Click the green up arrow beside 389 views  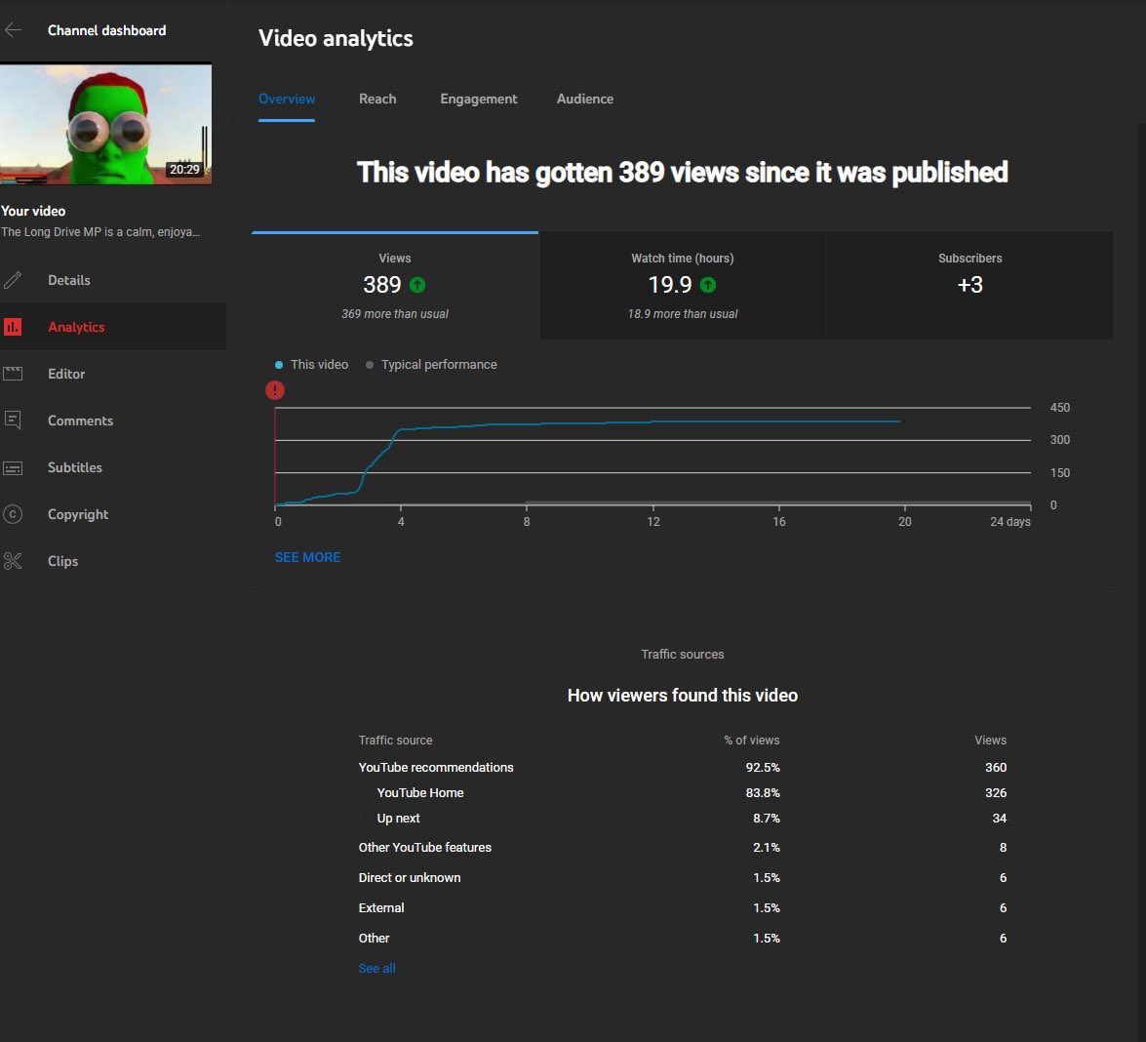(417, 285)
